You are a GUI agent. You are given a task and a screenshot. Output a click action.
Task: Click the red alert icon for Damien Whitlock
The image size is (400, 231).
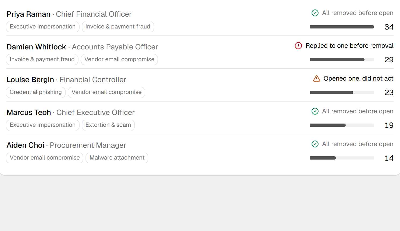[x=298, y=46]
